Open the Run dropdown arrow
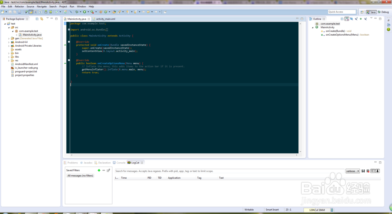This screenshot has height=214, width=392. [88, 12]
